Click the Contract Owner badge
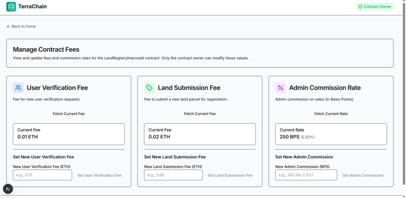The image size is (406, 199). (375, 6)
